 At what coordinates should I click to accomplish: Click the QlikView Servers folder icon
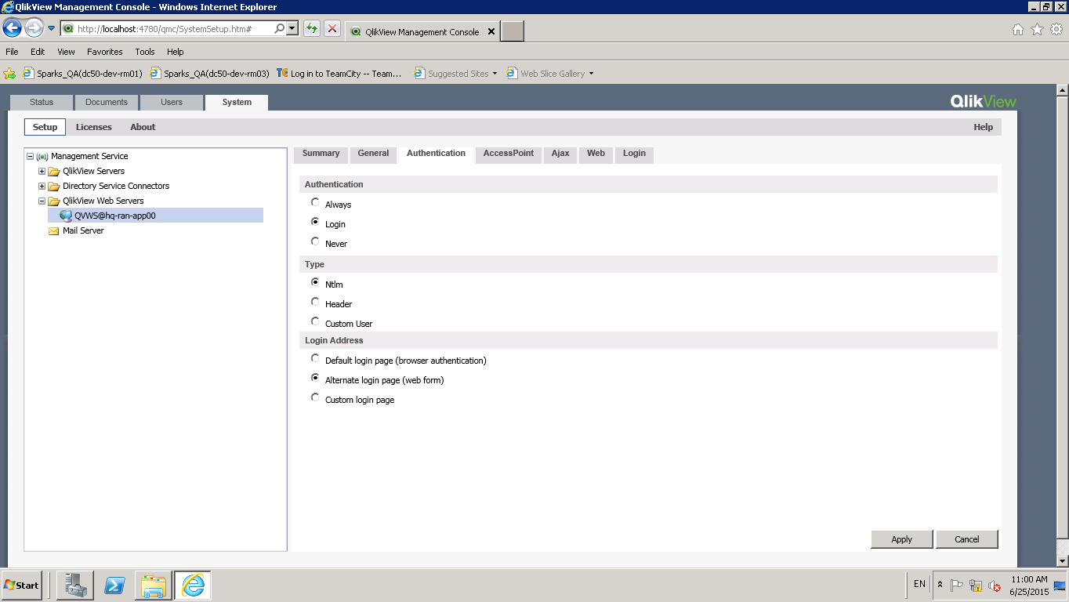click(x=54, y=172)
